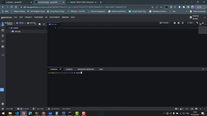Viewport: 207px width, 116px height.
Task: Click the table layout toolbar icon
Action: [182, 23]
